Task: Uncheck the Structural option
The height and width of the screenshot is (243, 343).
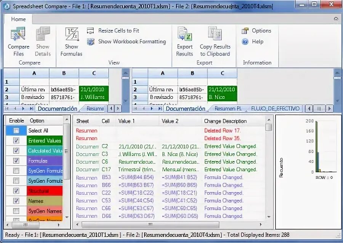Action: coord(16,191)
